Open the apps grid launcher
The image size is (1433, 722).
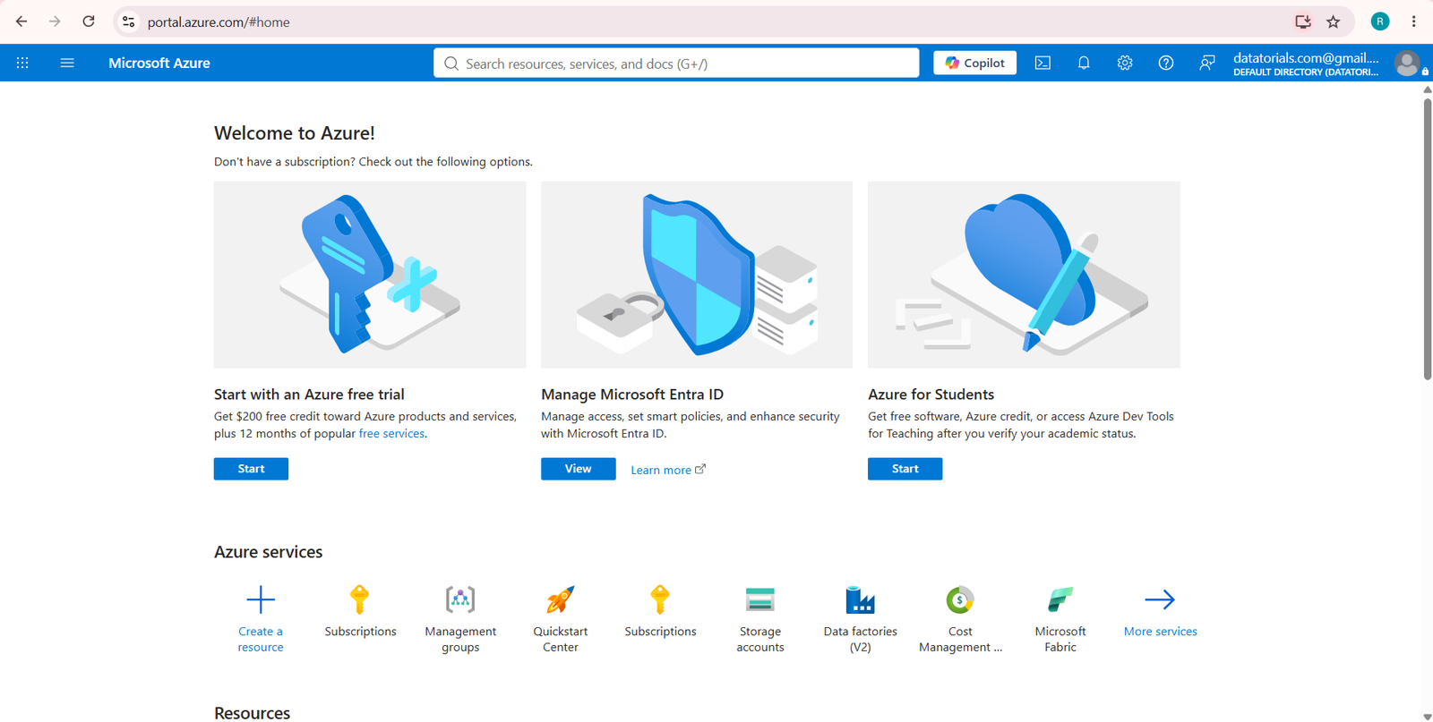tap(22, 63)
